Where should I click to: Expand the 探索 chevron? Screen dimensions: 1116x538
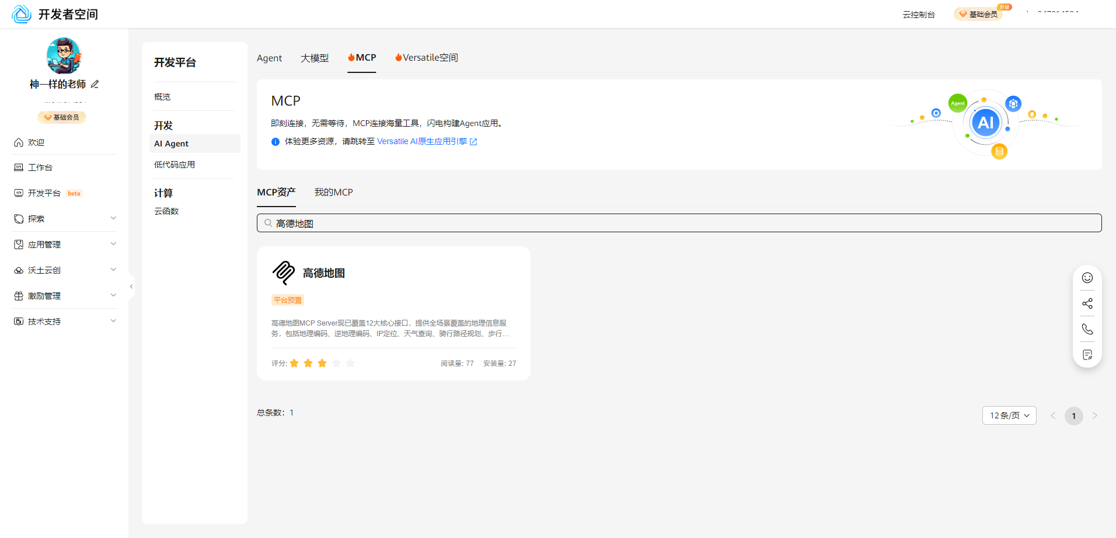pos(113,218)
